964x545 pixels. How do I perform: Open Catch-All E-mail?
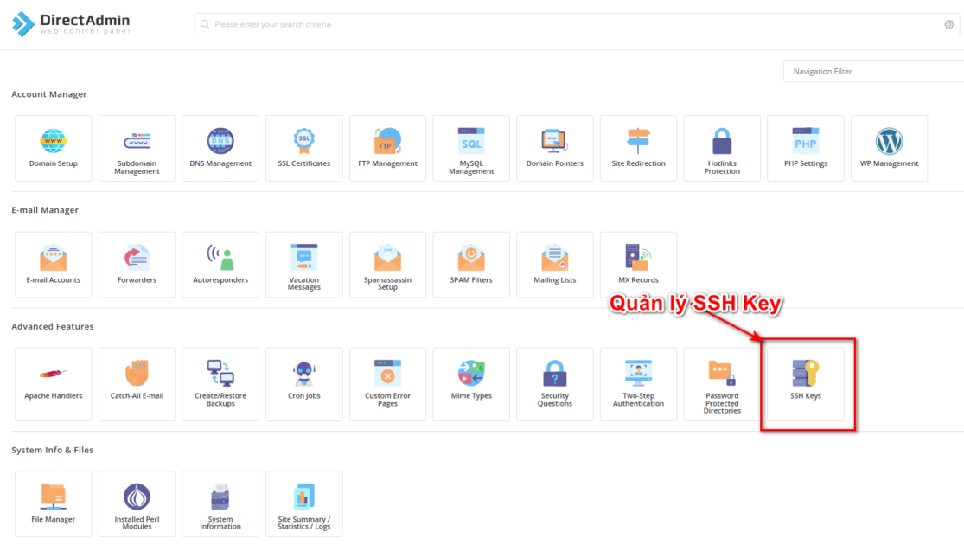coord(137,384)
